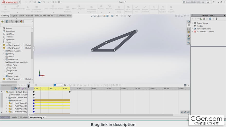Open the DisplayManager appearance tab icon
This screenshot has height=127, width=226.
click(x=21, y=22)
